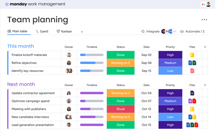Click the yellow zip file in Finalize kickoff row
215x137 pixels.
(x=192, y=55)
